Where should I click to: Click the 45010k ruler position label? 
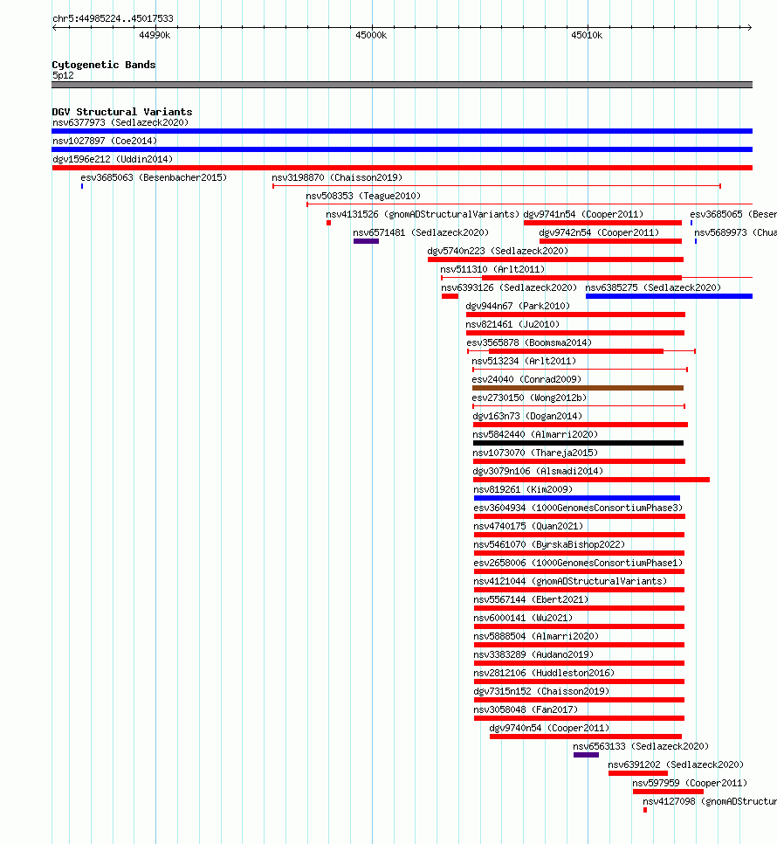pyautogui.click(x=587, y=35)
